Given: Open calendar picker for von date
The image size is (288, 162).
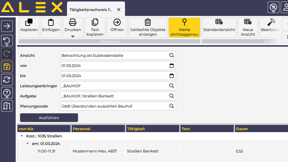Looking at the screenshot, I should coord(172,66).
